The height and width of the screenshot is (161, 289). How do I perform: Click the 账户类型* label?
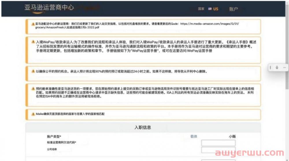[x=54, y=136]
